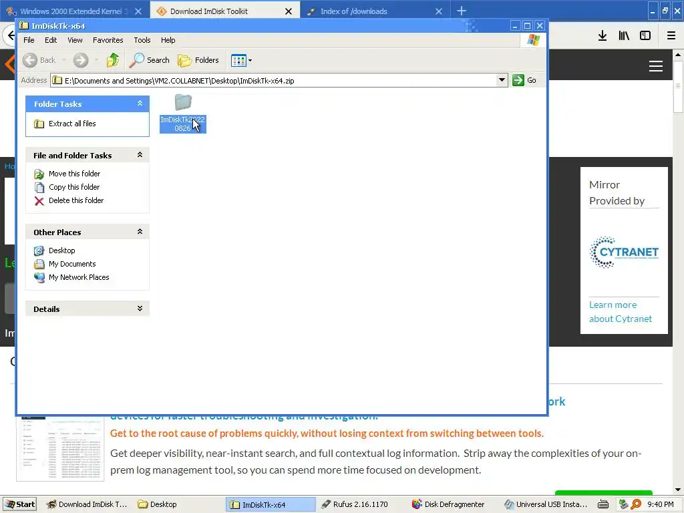
Task: Open the File menu
Action: click(x=29, y=40)
